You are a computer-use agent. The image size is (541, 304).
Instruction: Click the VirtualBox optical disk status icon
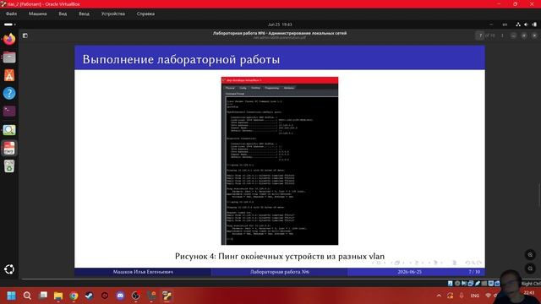coord(457,284)
